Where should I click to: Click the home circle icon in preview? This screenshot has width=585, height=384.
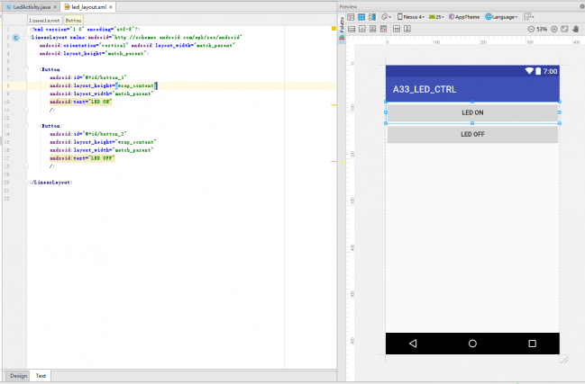[x=472, y=344]
